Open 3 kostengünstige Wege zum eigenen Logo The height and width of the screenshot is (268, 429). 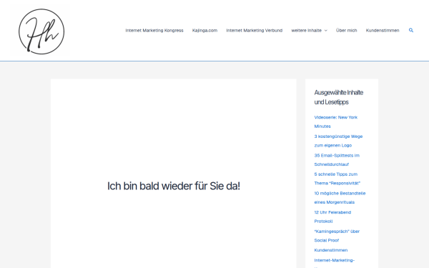click(x=338, y=141)
